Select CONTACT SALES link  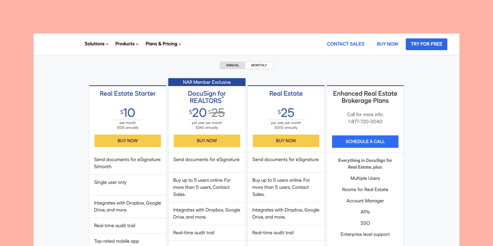point(345,44)
